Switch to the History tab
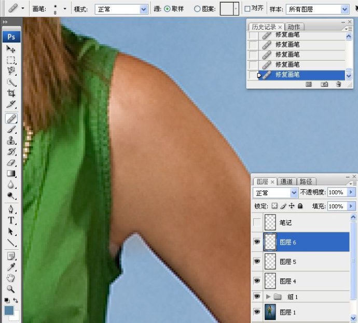358x323 pixels. 264,27
